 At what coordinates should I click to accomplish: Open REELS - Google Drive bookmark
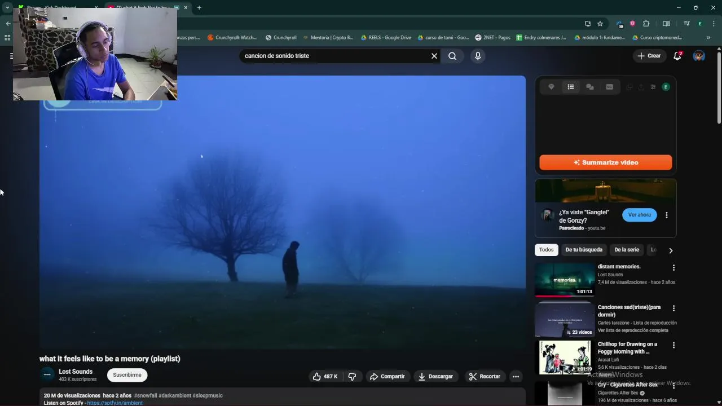click(x=386, y=38)
